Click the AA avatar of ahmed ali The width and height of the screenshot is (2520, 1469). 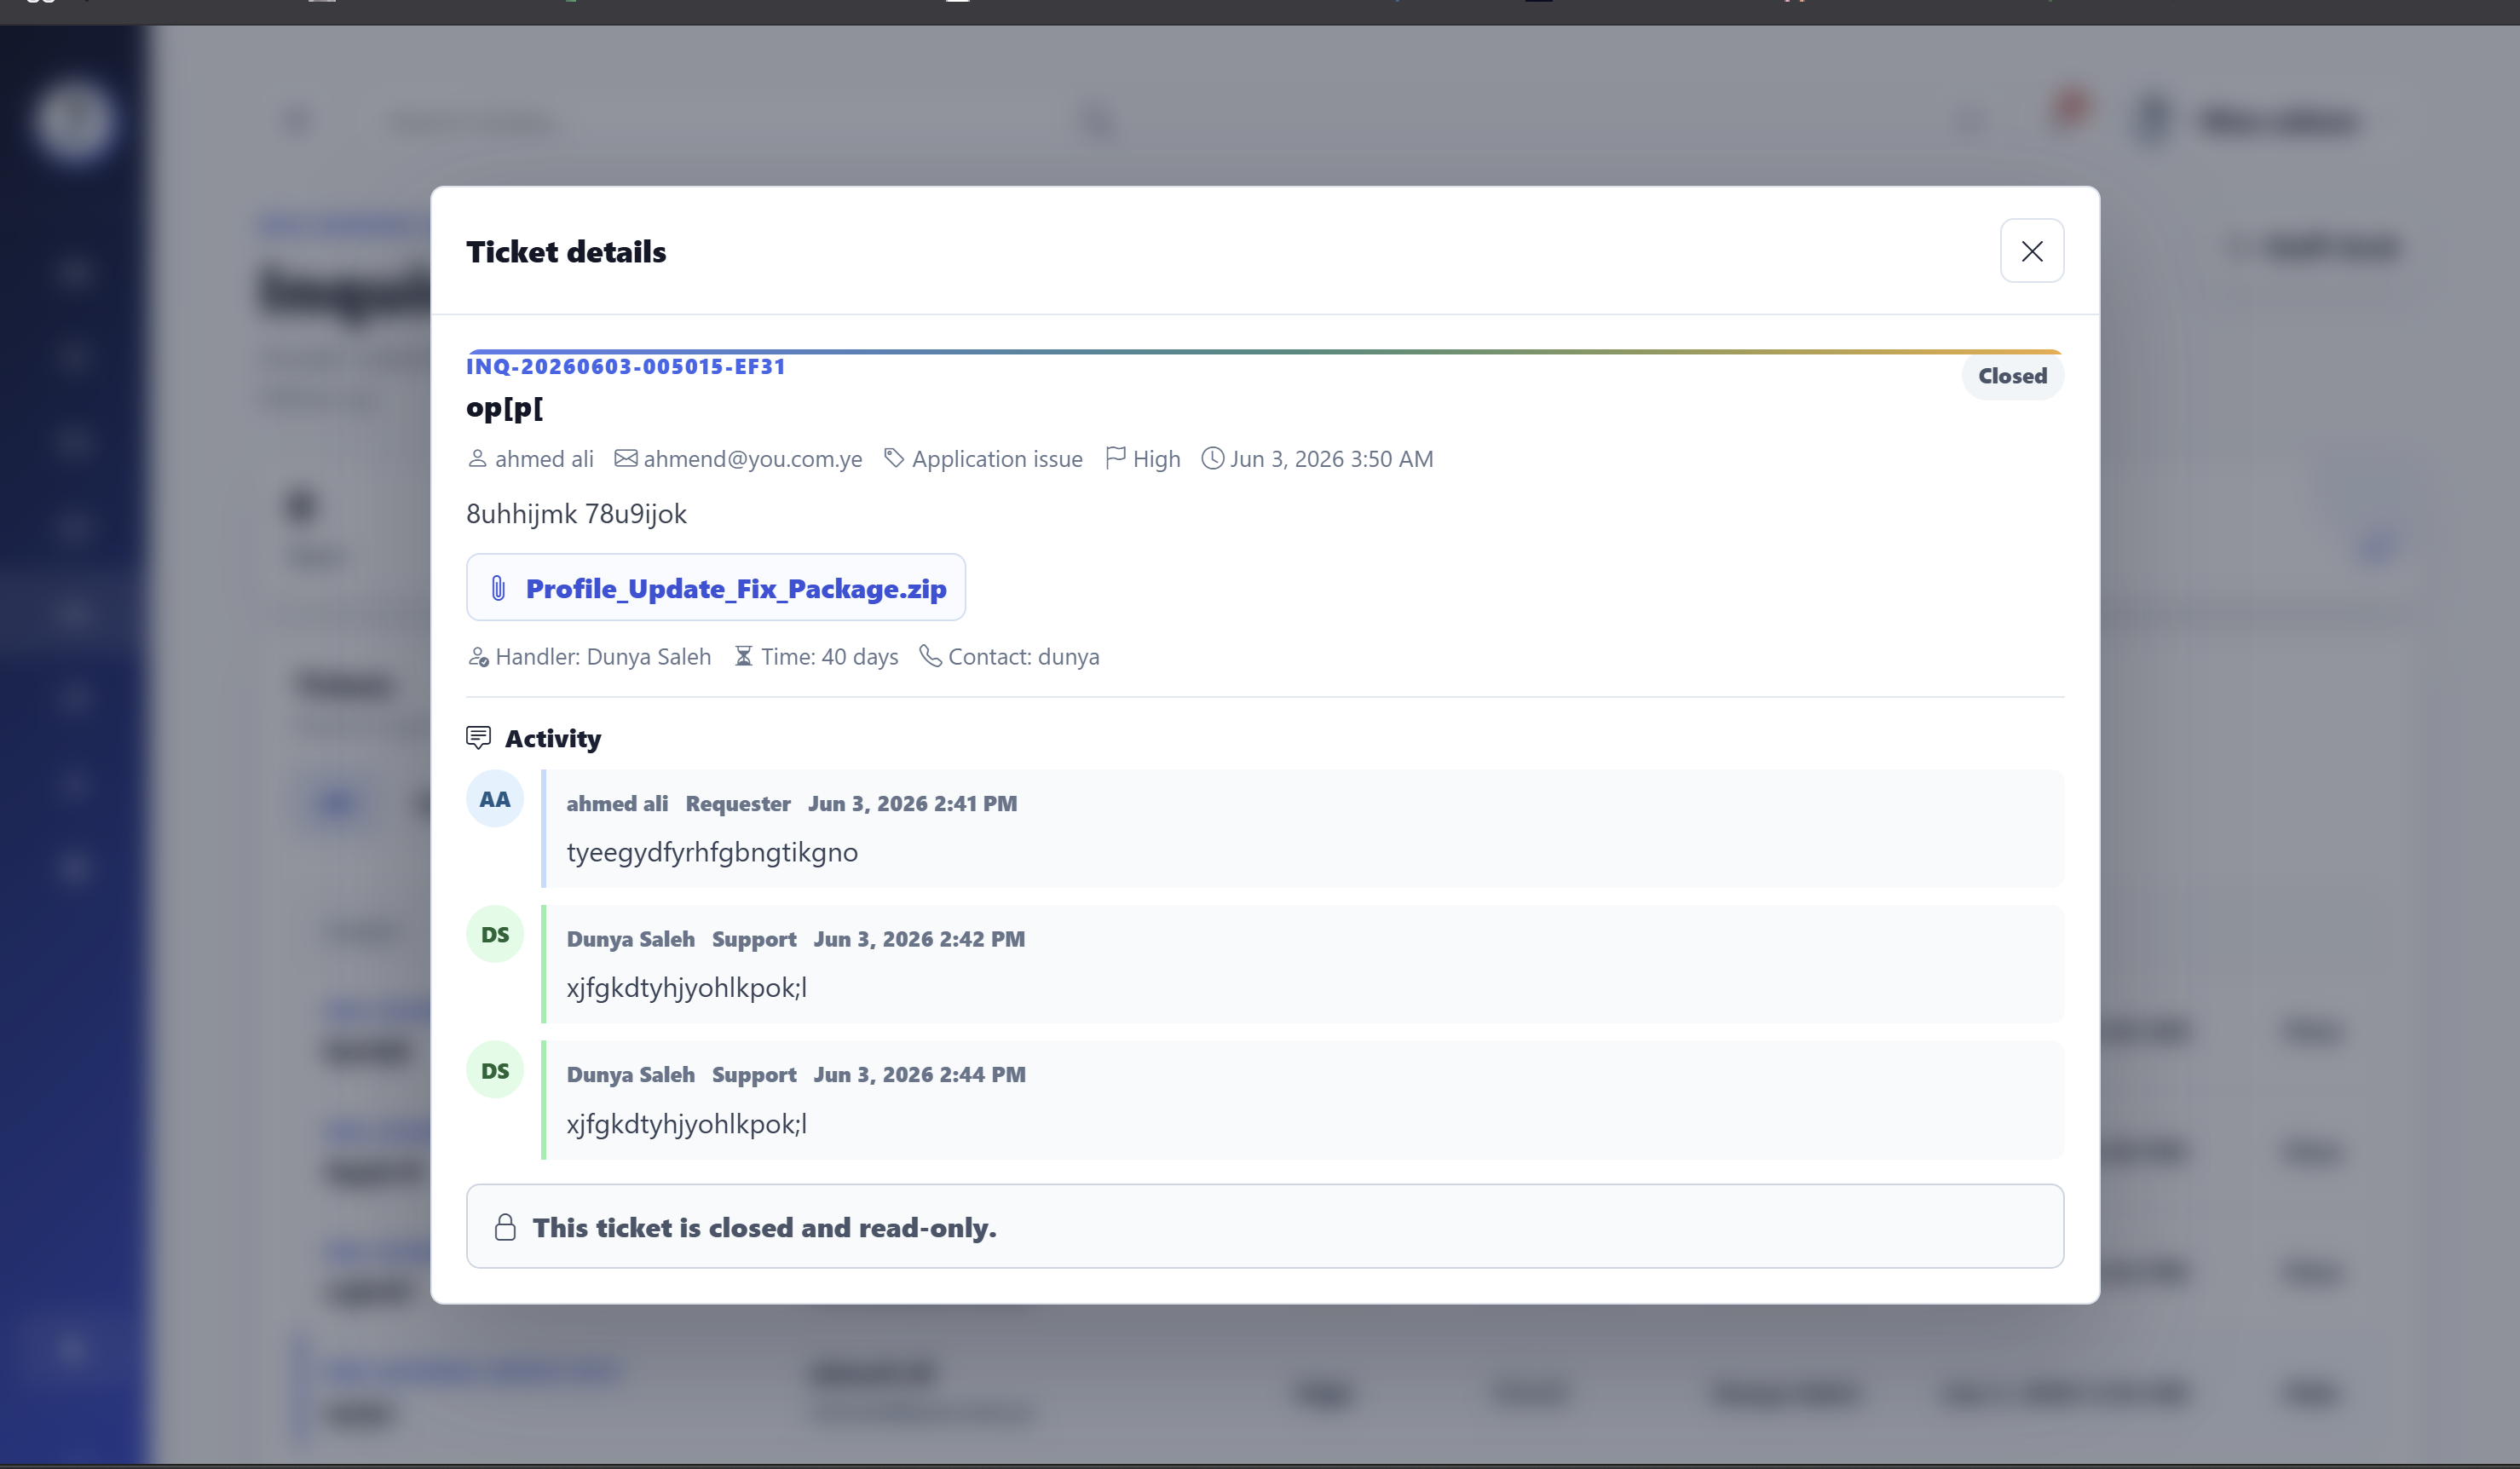pyautogui.click(x=495, y=799)
